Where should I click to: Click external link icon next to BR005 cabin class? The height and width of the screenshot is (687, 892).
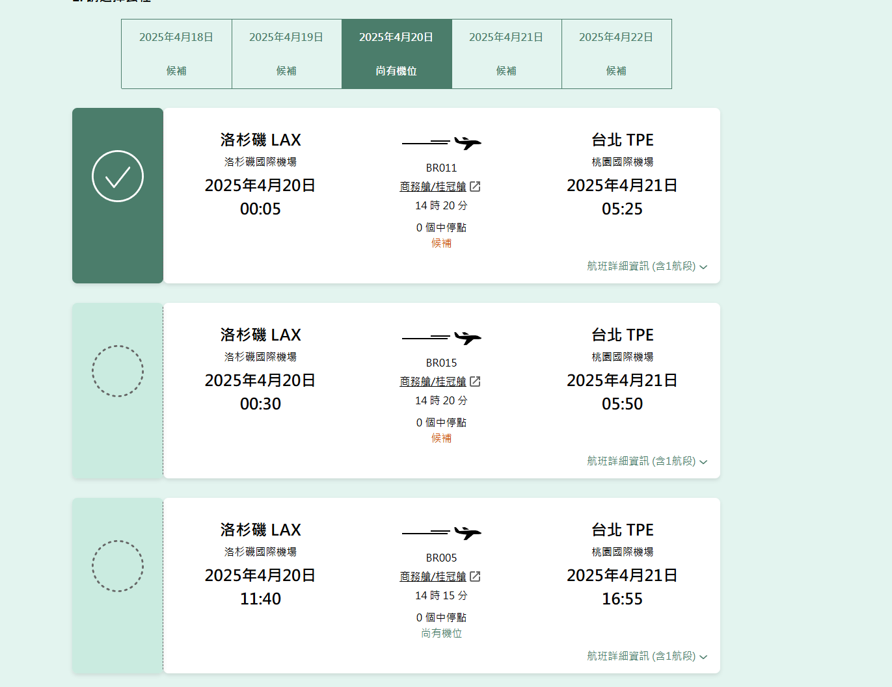click(x=475, y=577)
